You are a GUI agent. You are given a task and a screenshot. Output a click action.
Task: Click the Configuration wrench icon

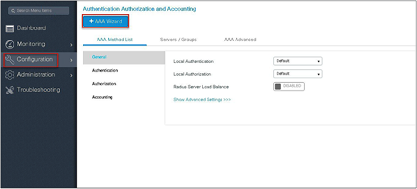[x=10, y=59]
